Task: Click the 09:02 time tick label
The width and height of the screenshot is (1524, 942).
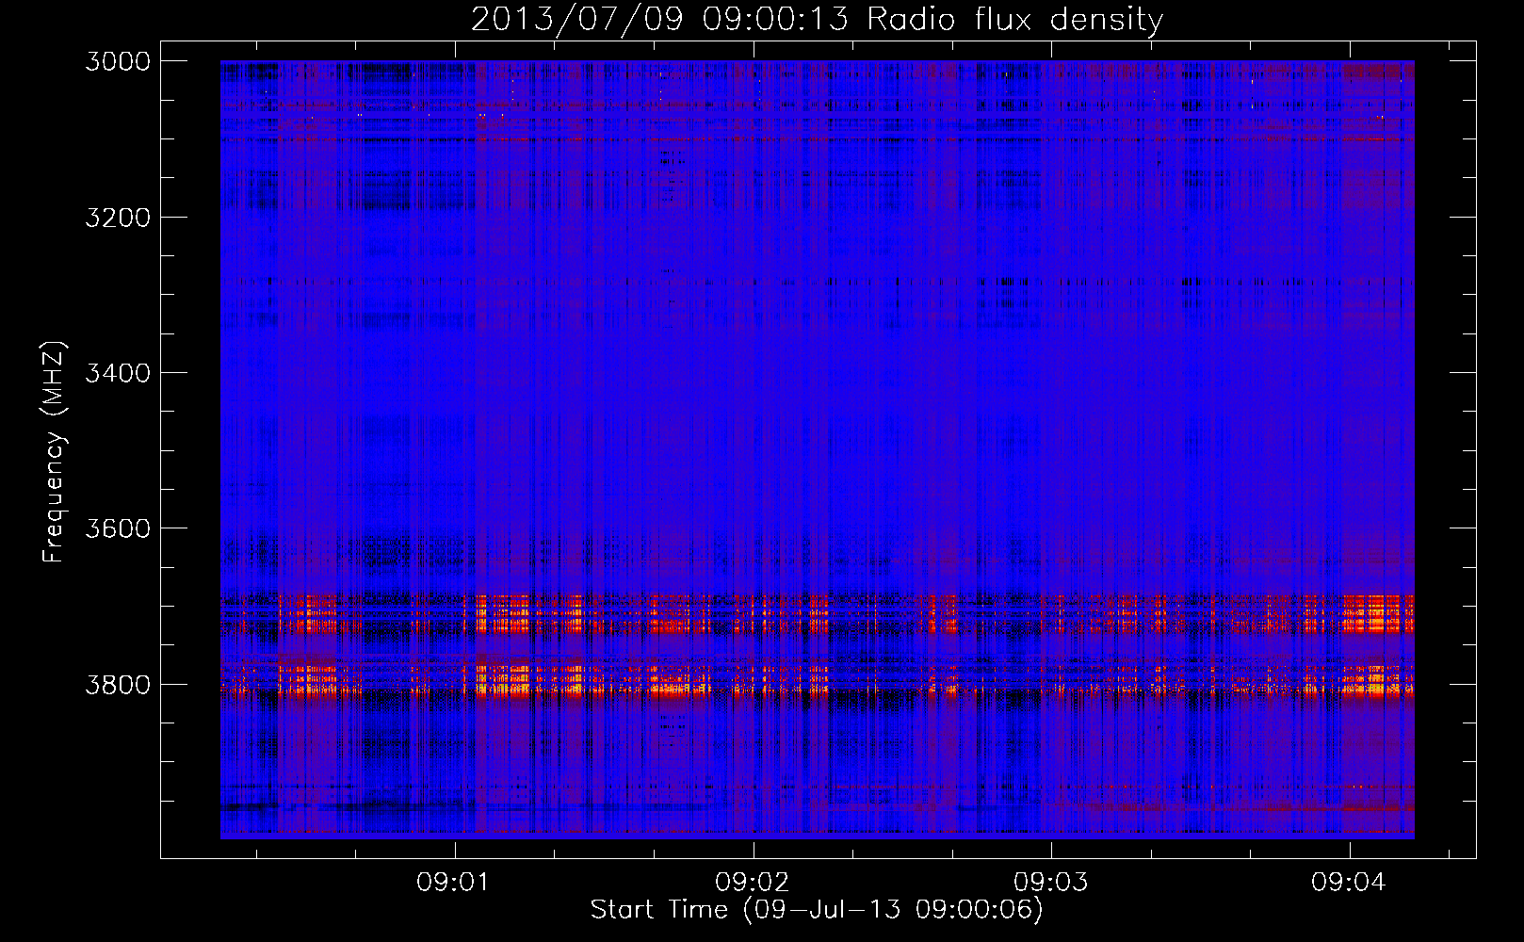Action: pyautogui.click(x=753, y=883)
